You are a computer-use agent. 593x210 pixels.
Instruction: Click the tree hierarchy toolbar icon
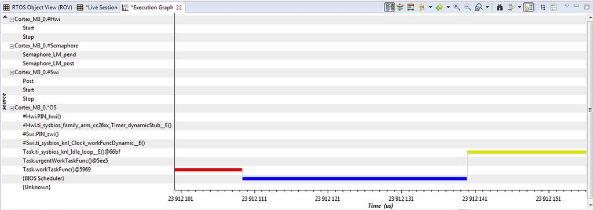pos(543,7)
